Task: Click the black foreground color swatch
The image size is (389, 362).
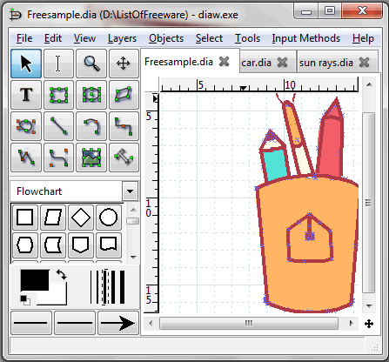Action: (x=35, y=280)
